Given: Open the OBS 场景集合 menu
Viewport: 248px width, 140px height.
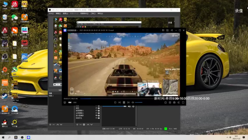Looking at the screenshot, I should click(84, 13).
